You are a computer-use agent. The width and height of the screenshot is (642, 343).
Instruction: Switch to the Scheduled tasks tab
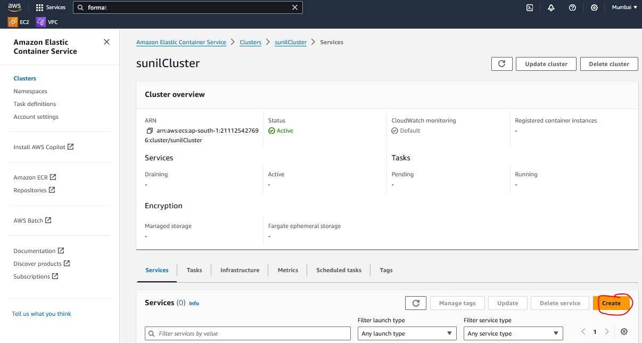pyautogui.click(x=339, y=270)
